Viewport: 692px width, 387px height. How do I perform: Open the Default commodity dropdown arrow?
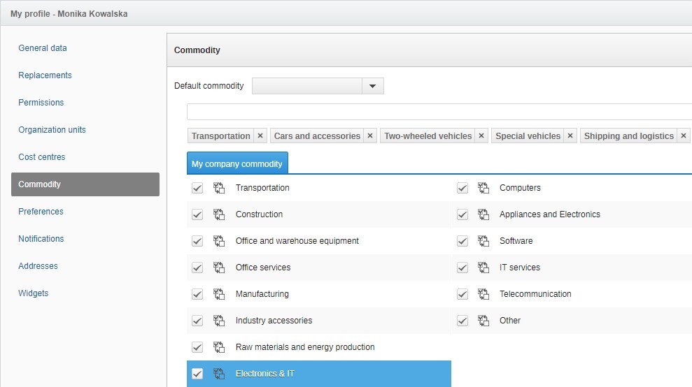372,86
